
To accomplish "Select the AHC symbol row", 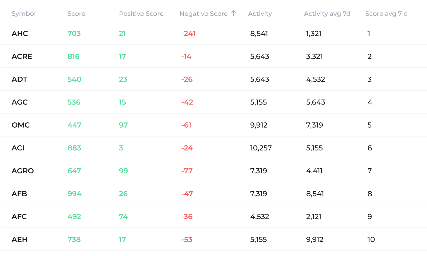I will [x=20, y=34].
